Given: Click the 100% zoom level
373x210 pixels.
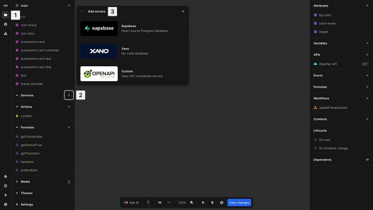Looking at the screenshot, I should click(182, 203).
